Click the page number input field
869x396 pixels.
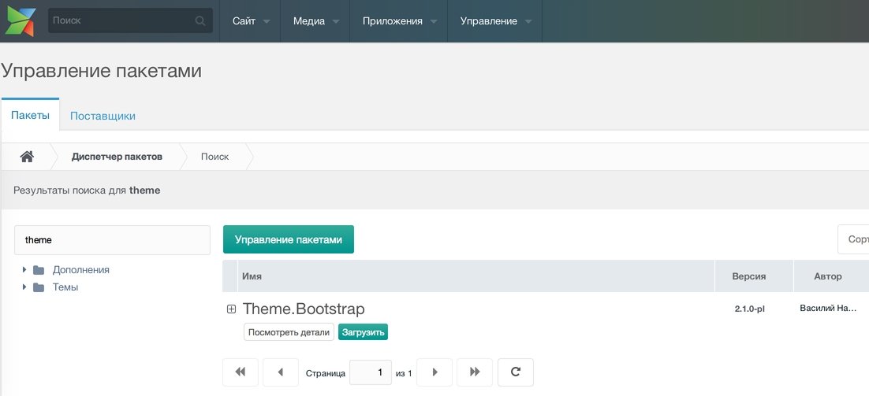tap(371, 372)
